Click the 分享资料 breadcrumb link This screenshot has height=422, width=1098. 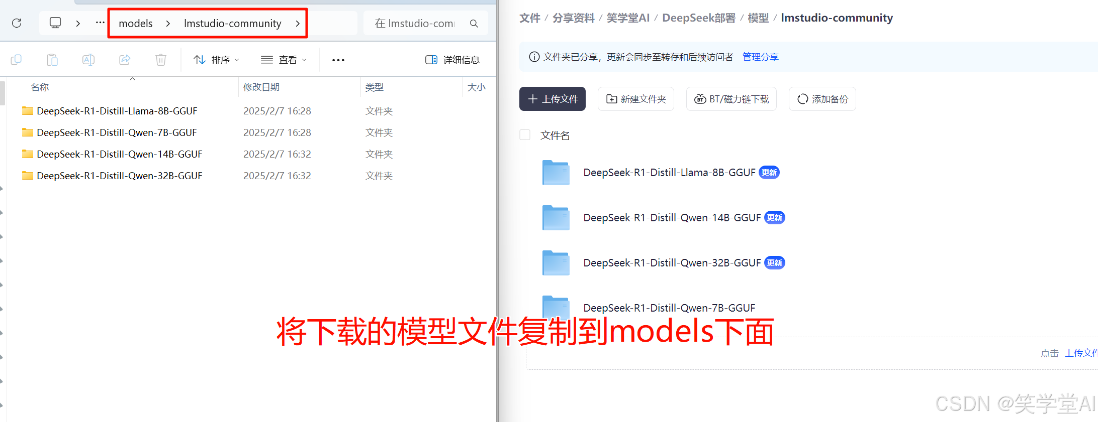[574, 18]
